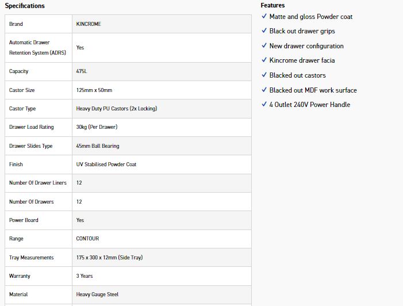Click the checkmark beside Matte and gloss Powder coat
The image size is (403, 306).
264,17
